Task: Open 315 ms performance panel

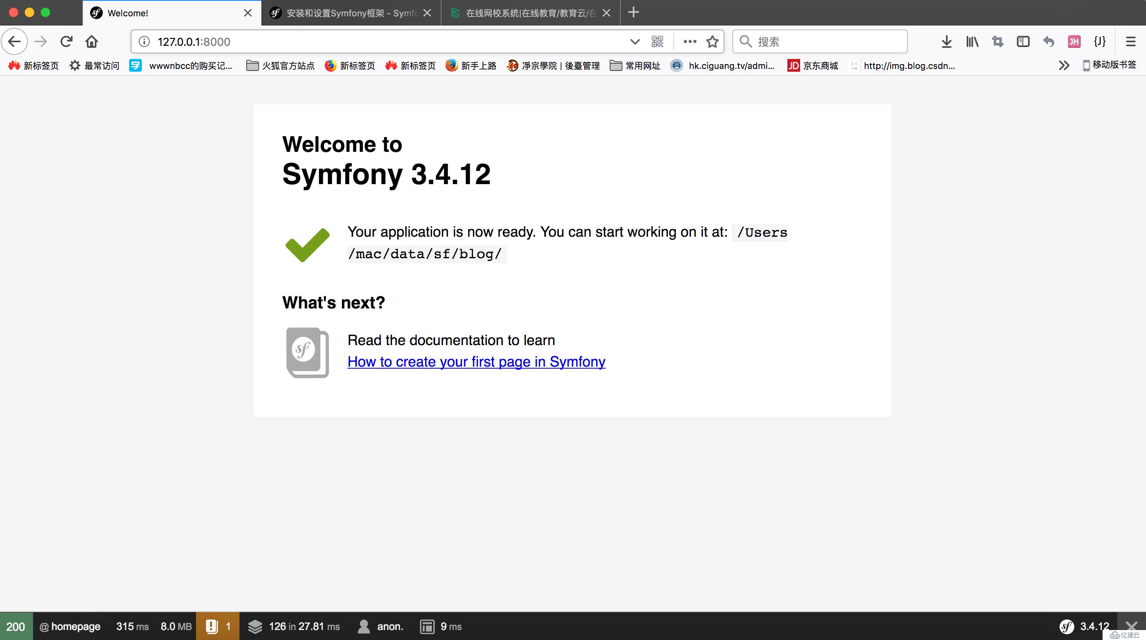Action: click(132, 626)
